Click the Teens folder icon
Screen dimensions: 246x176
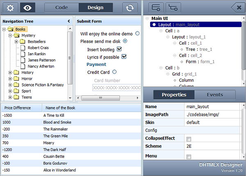16,97
